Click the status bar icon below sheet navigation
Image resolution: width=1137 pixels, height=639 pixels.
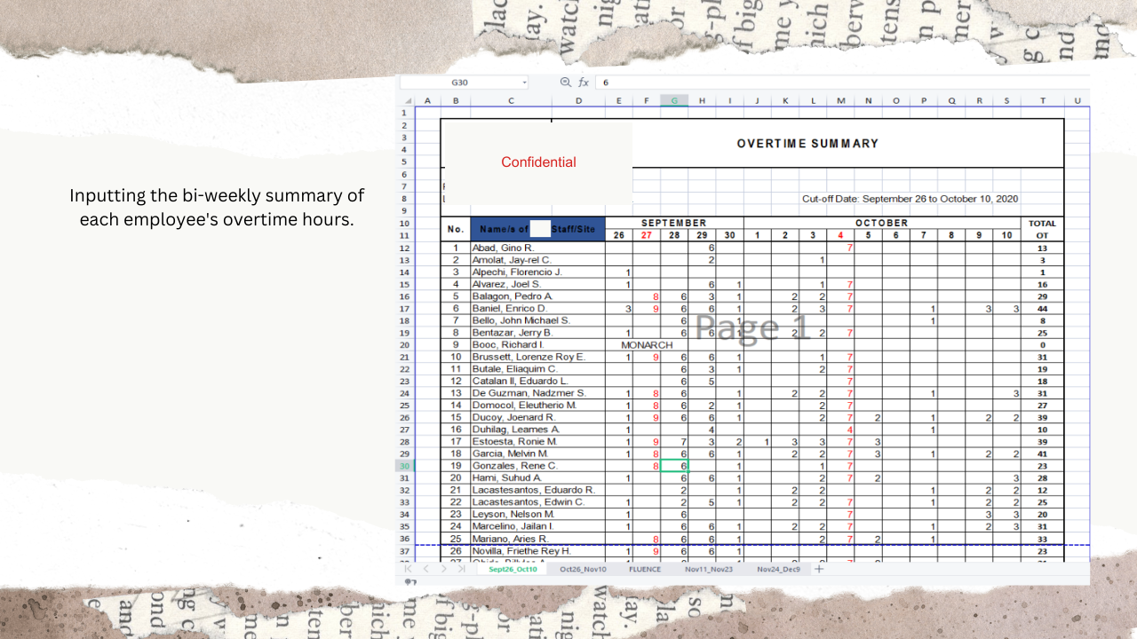(410, 581)
